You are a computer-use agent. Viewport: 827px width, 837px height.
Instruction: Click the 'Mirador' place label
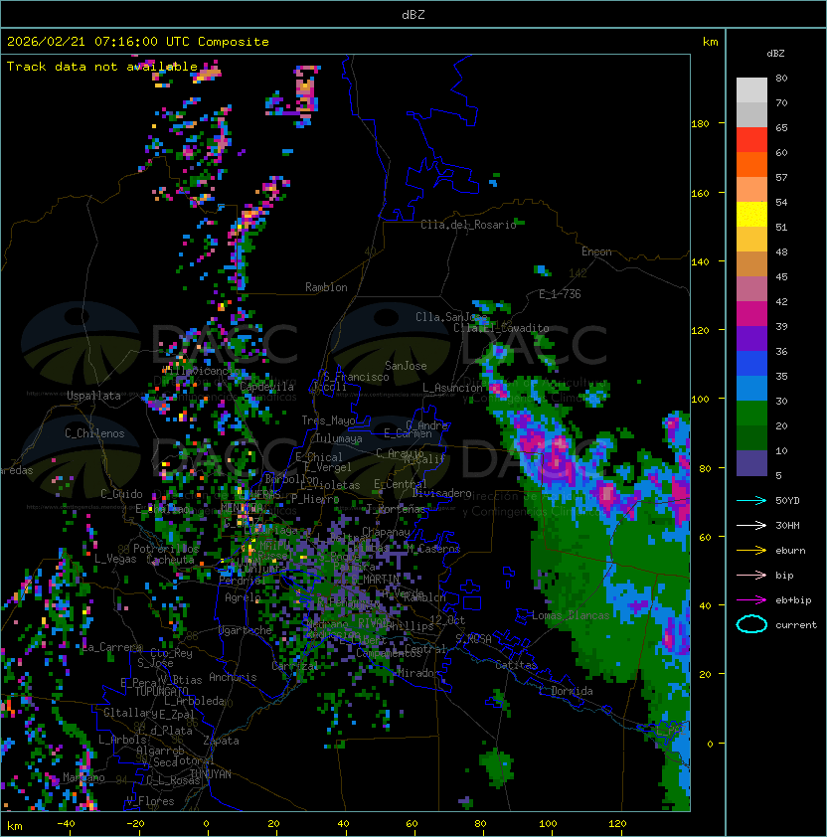coord(419,673)
